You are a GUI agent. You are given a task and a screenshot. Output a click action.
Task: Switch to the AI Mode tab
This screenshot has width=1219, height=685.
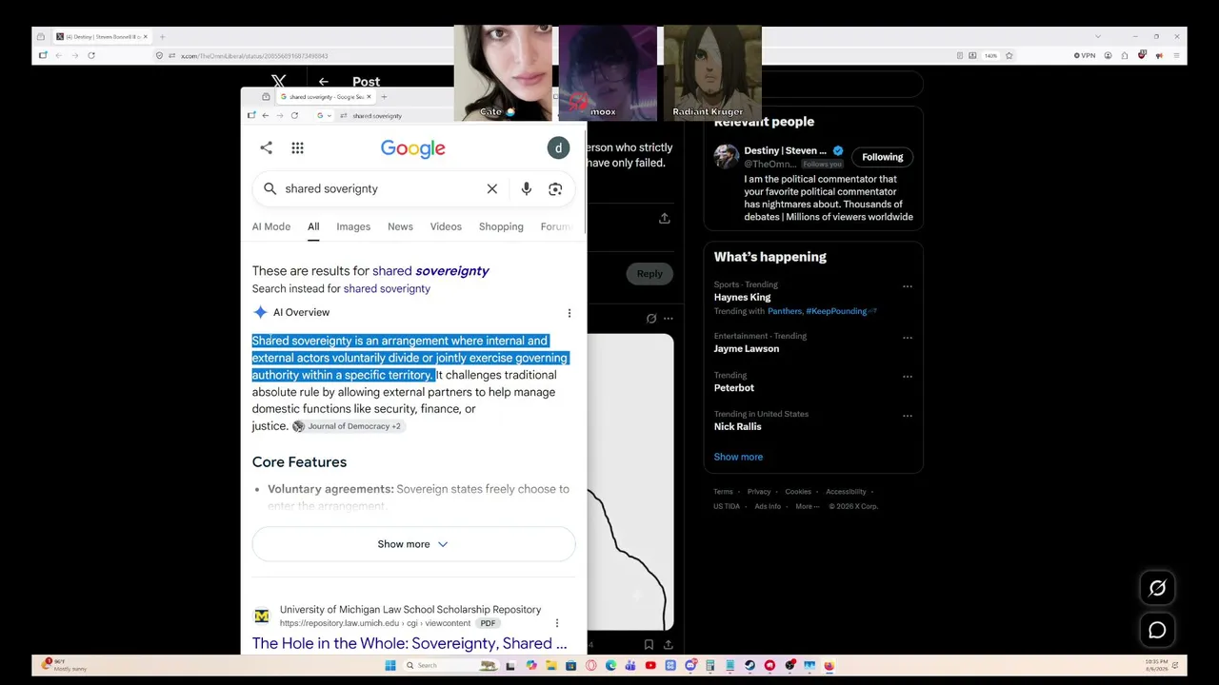(x=271, y=226)
